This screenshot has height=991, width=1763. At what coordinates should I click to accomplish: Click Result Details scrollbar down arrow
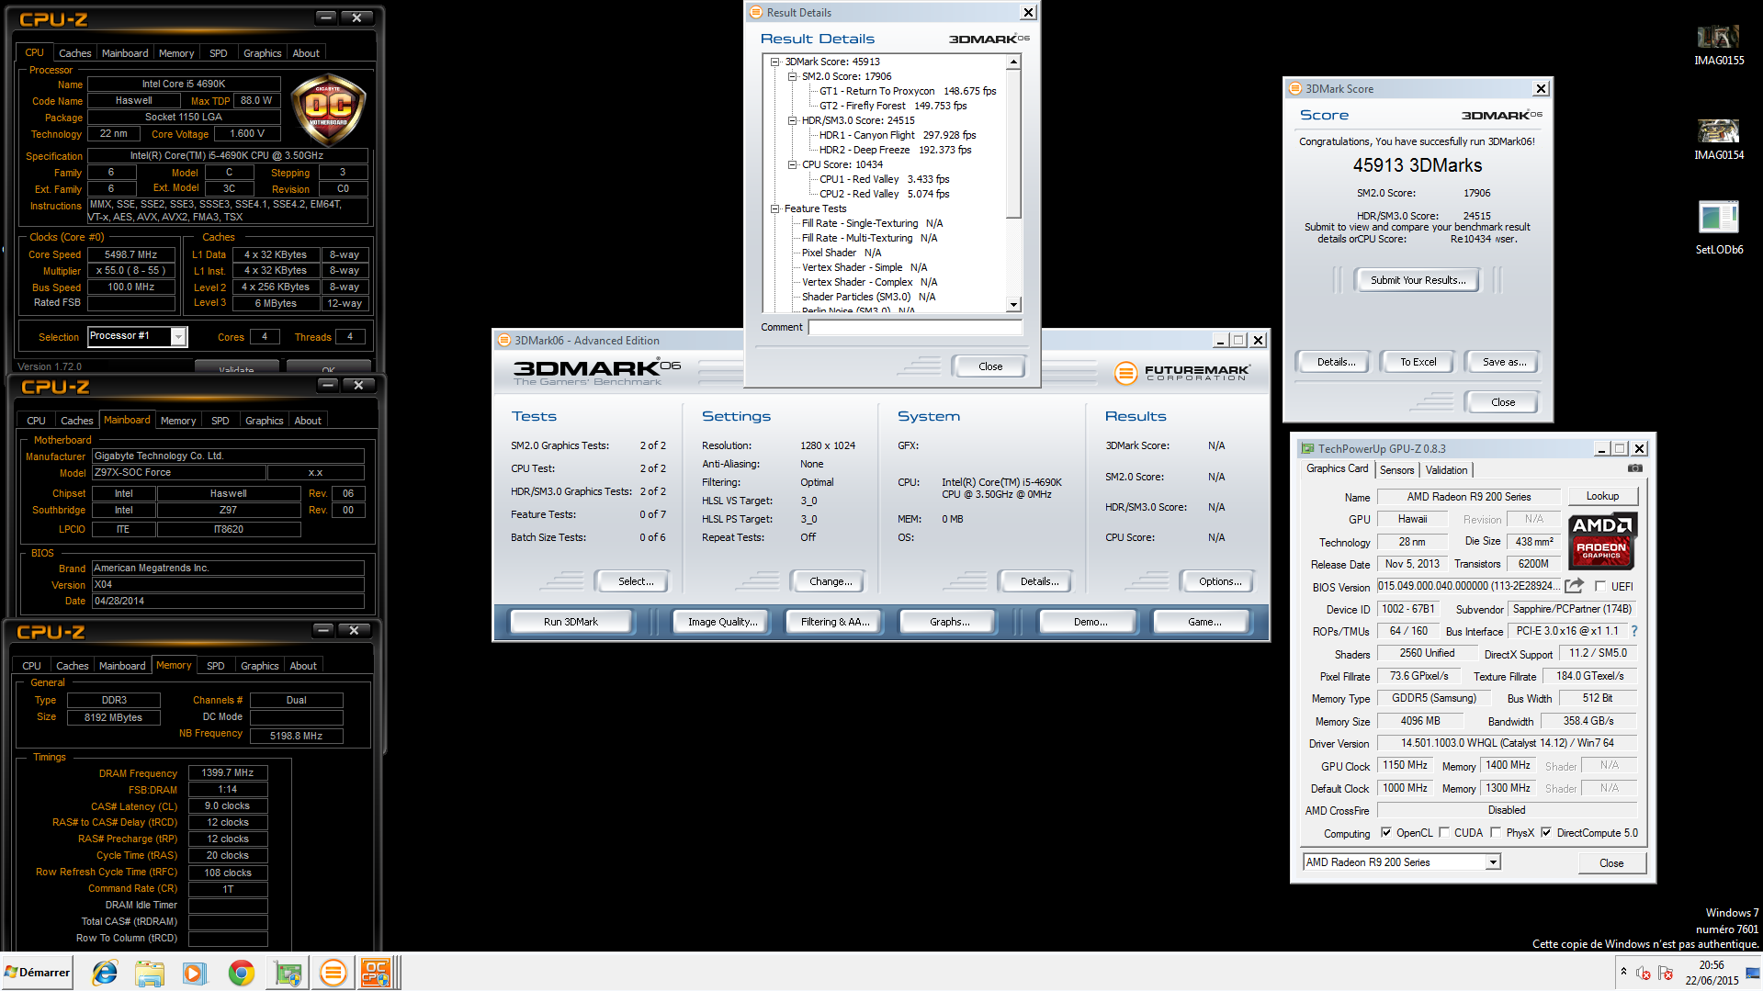point(1013,304)
